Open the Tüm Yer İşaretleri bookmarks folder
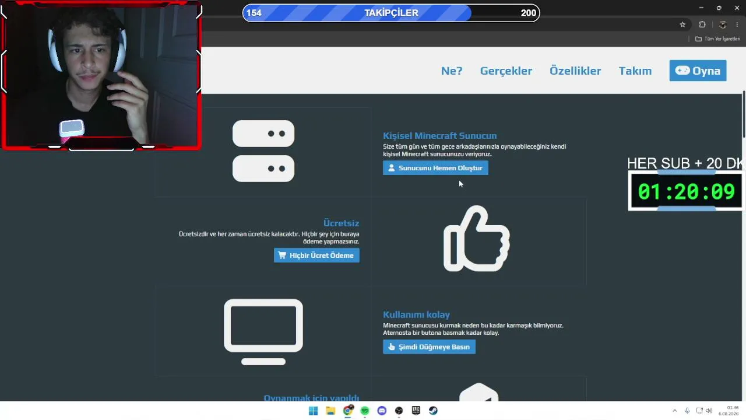This screenshot has width=746, height=420. (x=717, y=38)
